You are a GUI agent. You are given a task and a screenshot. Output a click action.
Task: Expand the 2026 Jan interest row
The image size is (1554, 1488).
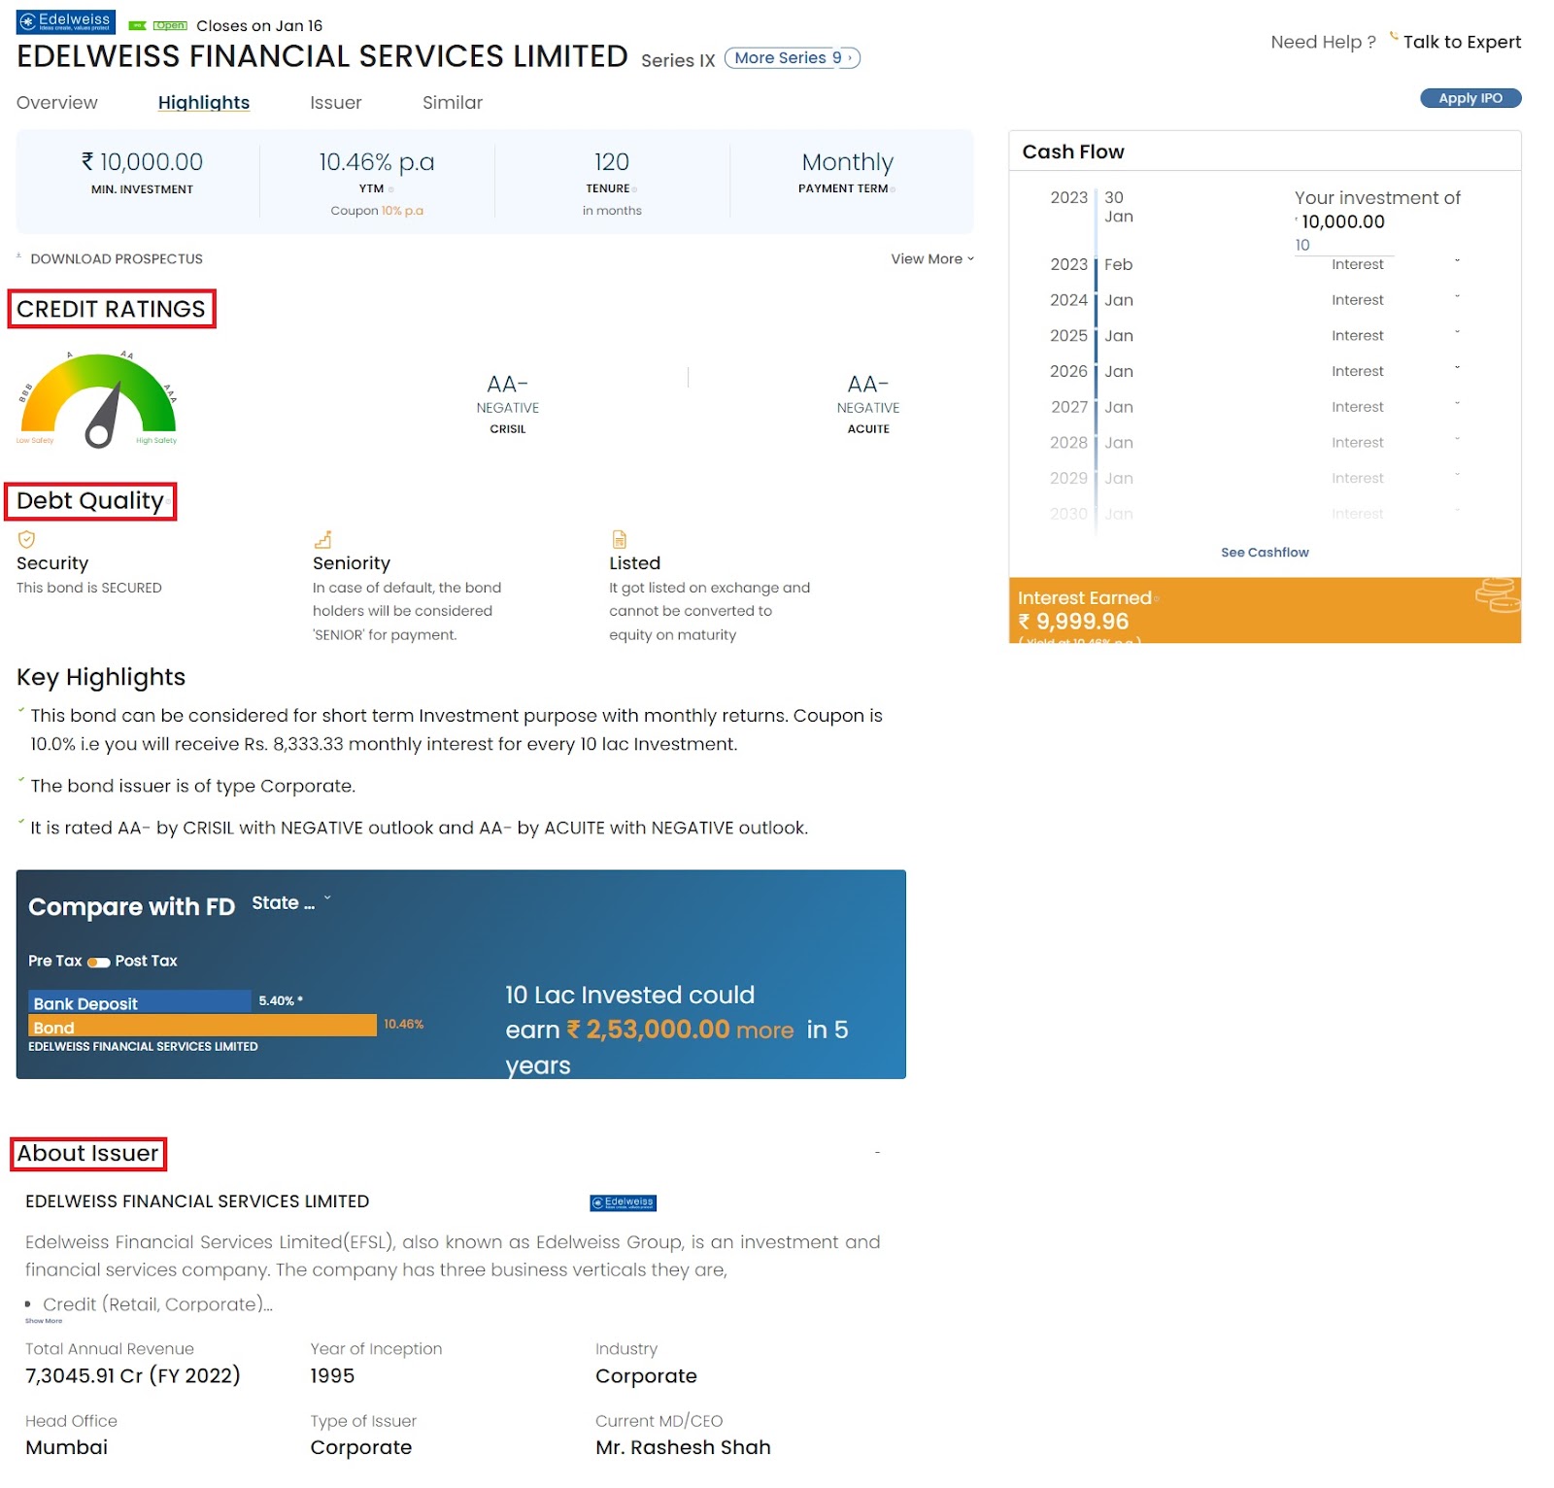click(1457, 368)
